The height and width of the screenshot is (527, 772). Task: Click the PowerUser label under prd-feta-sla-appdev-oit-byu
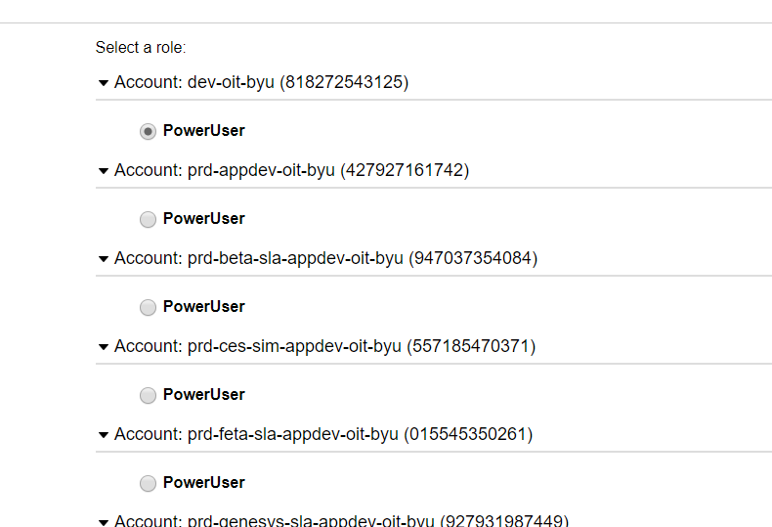click(204, 482)
